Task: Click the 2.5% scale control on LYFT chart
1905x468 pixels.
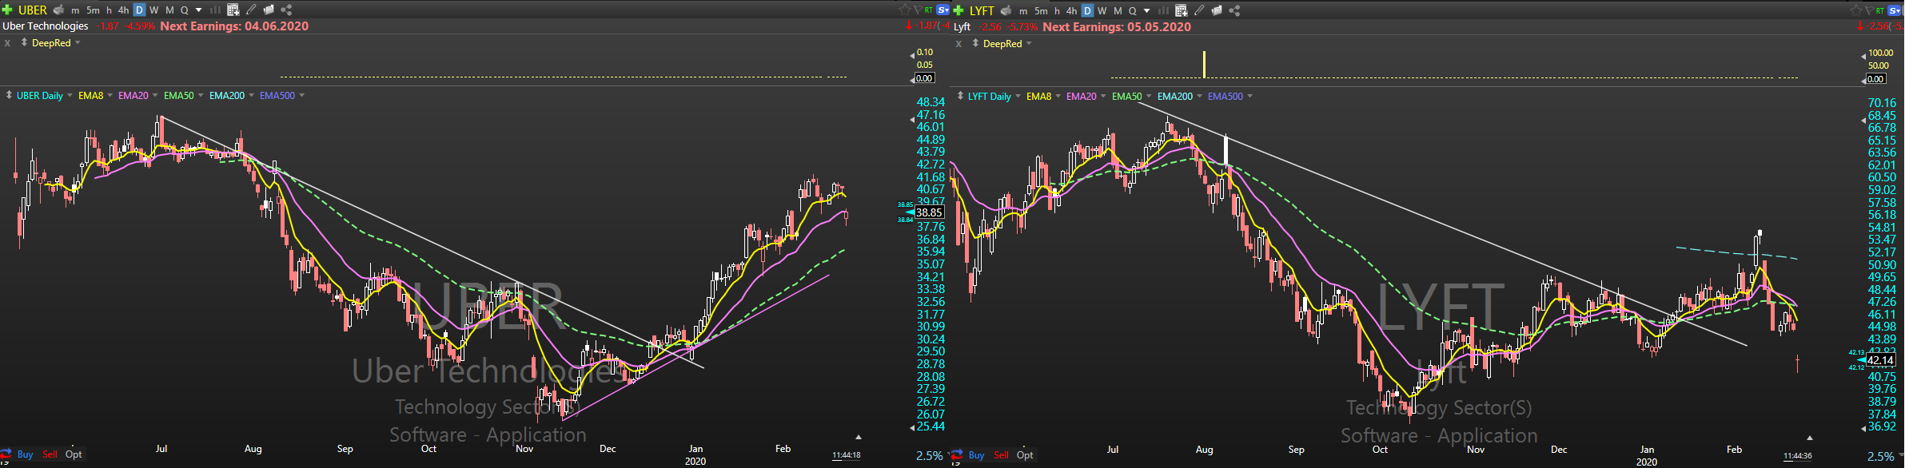Action: point(1880,457)
